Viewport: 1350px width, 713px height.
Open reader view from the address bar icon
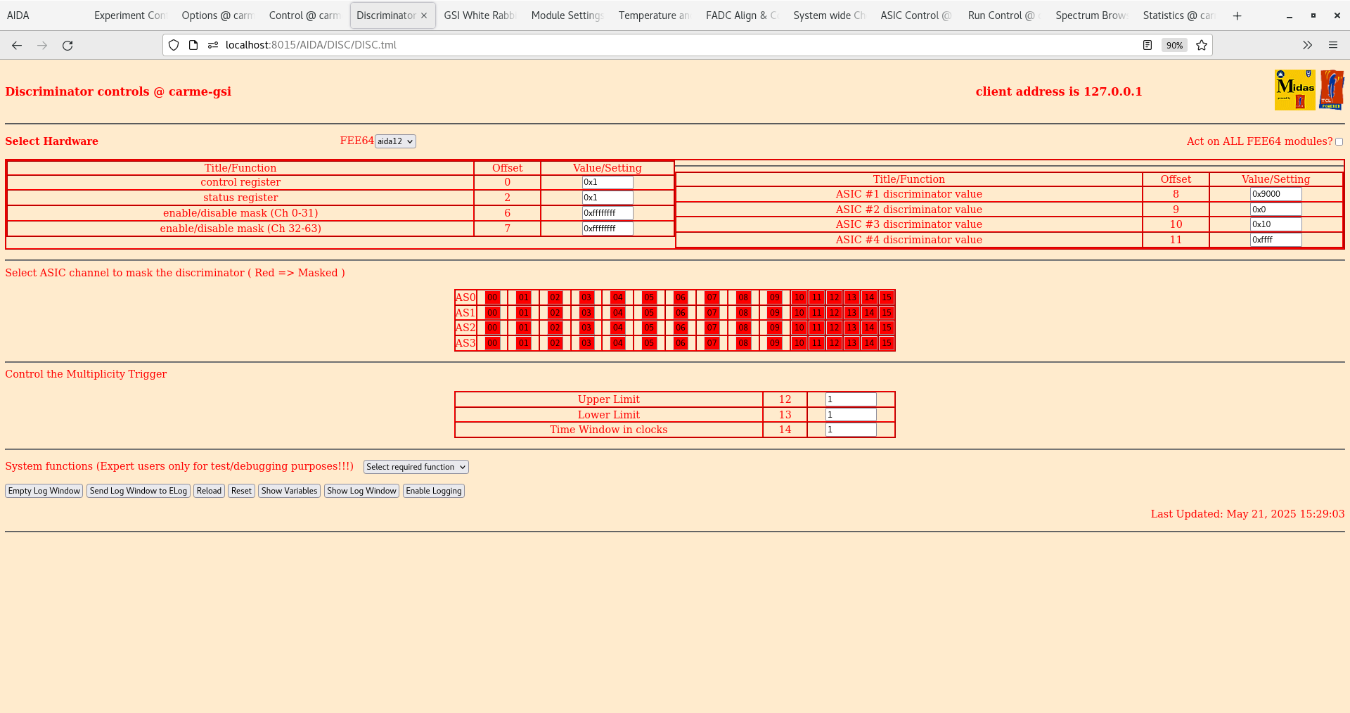click(x=1147, y=45)
